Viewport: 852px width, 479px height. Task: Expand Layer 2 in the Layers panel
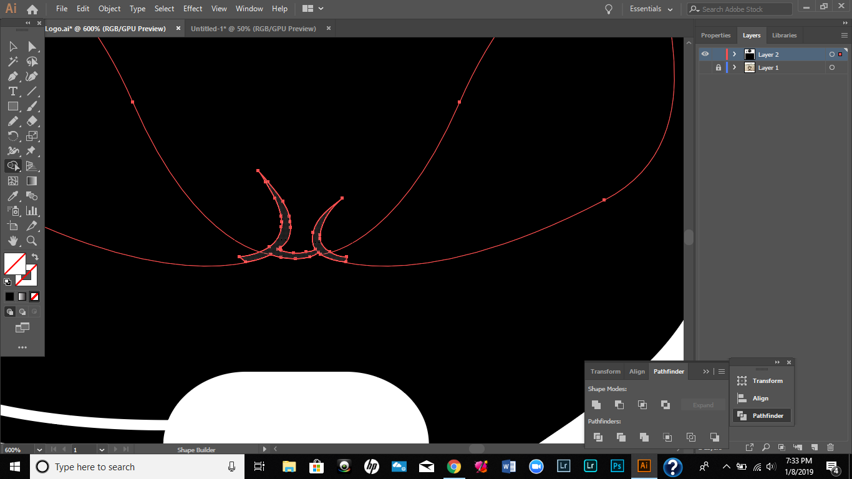tap(734, 54)
